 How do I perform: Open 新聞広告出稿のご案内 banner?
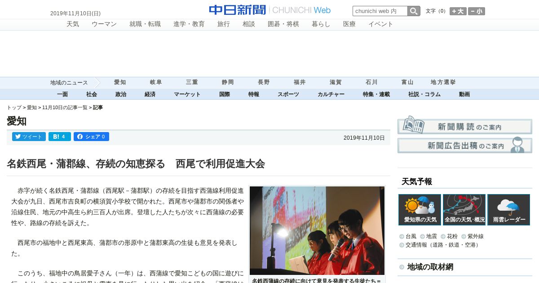coord(465,146)
